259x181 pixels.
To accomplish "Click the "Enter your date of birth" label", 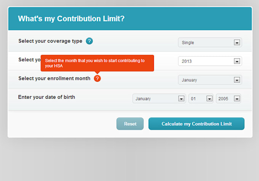I will 46,97.
